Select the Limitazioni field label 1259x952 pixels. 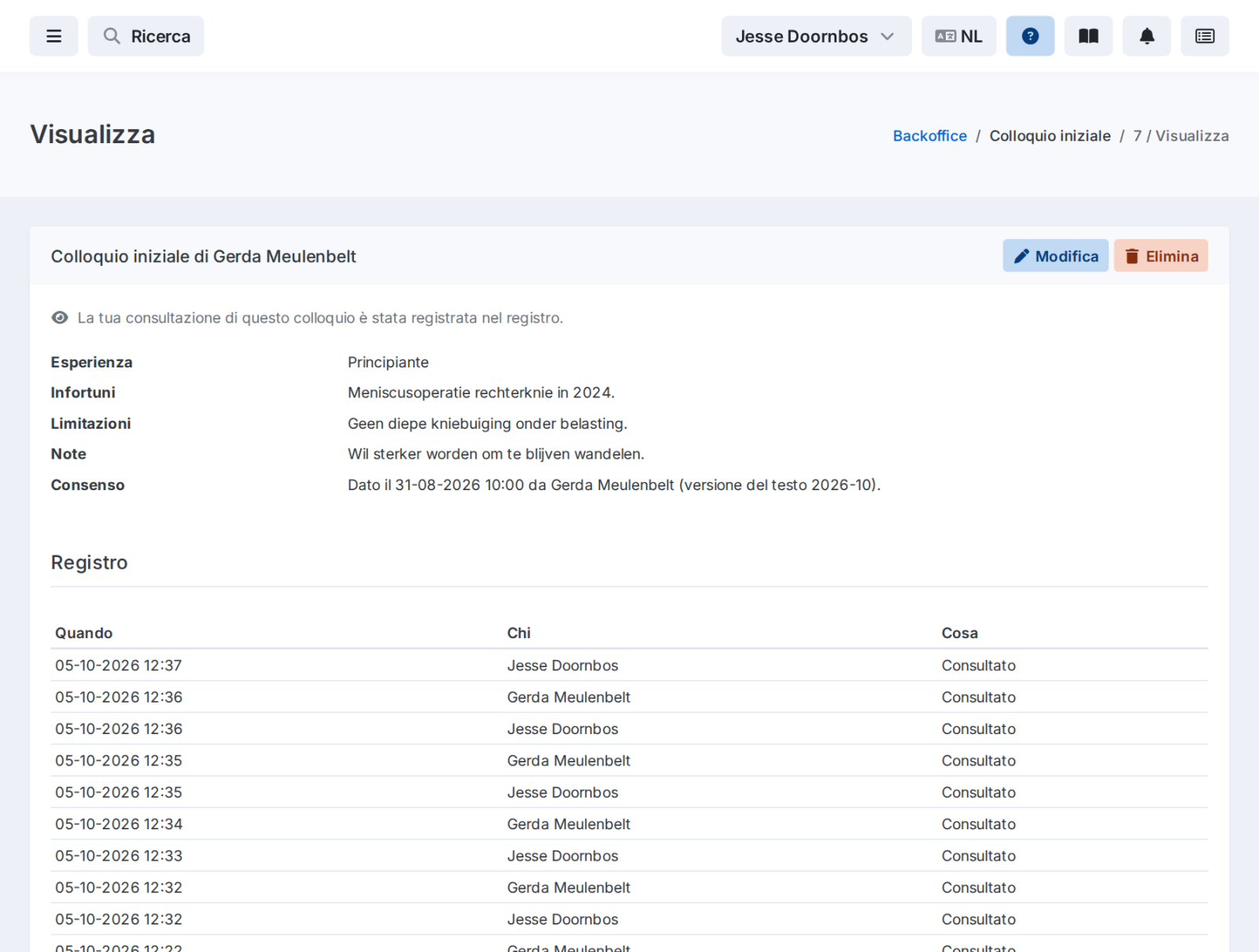(x=90, y=424)
